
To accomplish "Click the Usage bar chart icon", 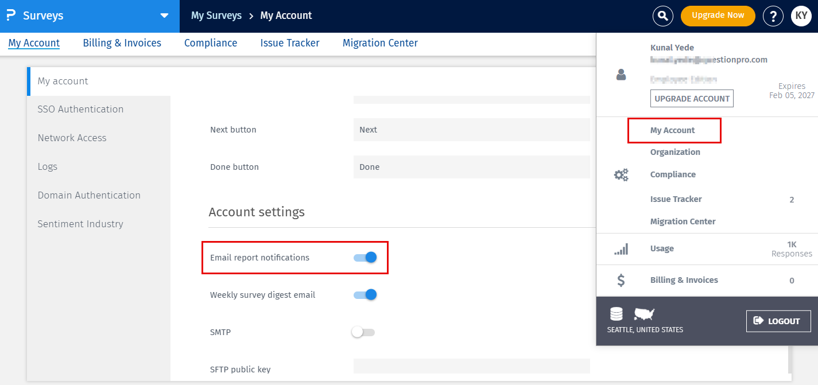I will click(621, 248).
